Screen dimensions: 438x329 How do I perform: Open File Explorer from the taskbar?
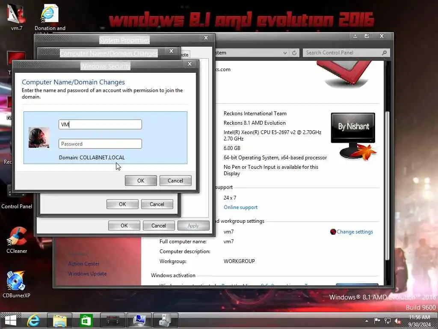point(60,320)
